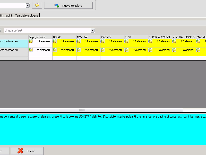Select the Imp.generica column header
206x155 pixels.
[x=40, y=37]
